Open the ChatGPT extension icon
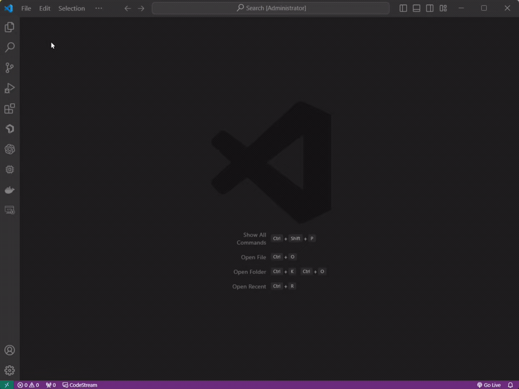This screenshot has width=519, height=389. pyautogui.click(x=10, y=149)
